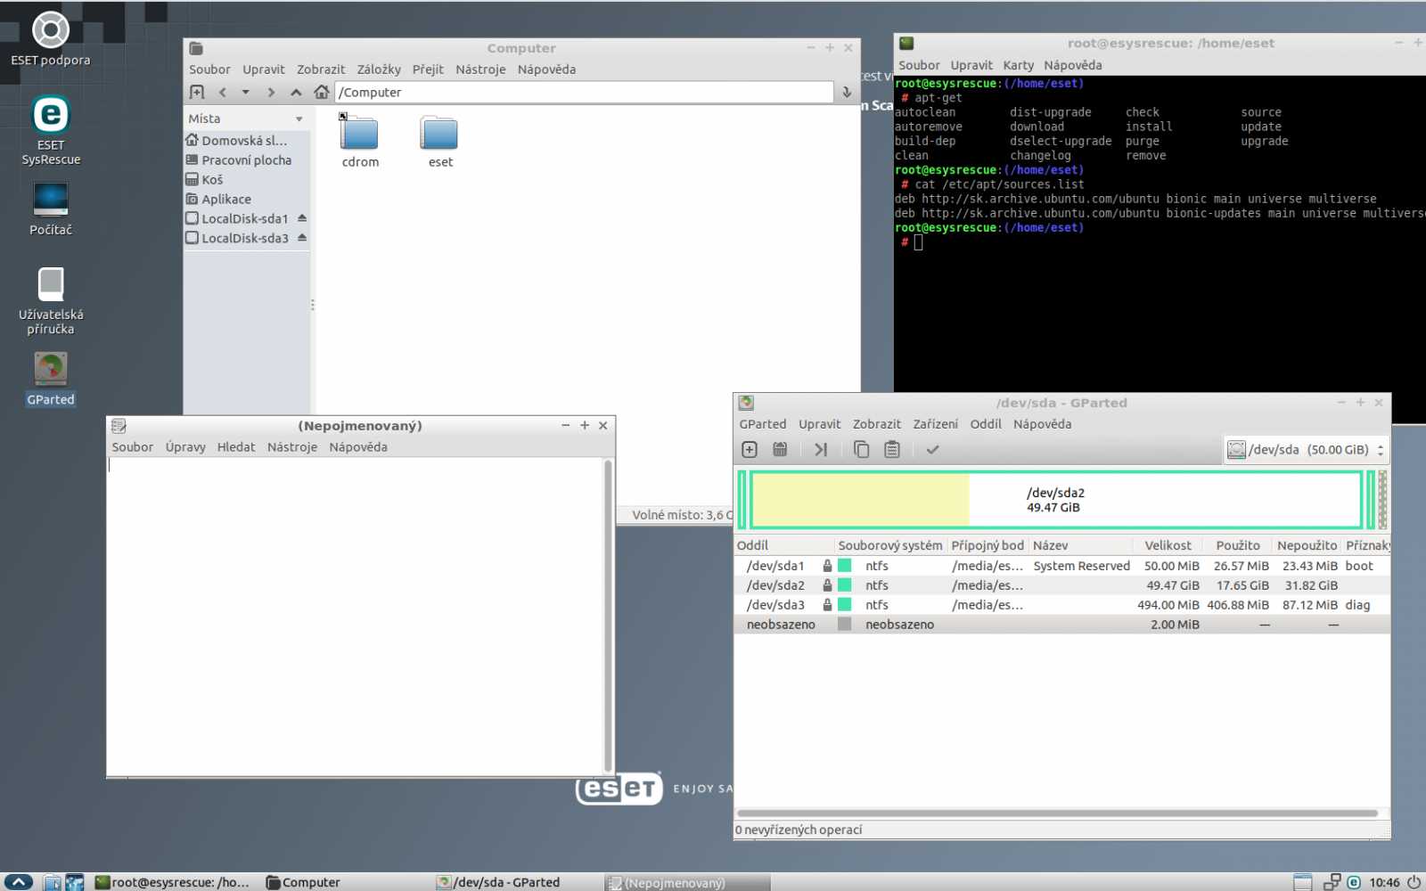Image resolution: width=1426 pixels, height=891 pixels.
Task: Switch to root@esysrescue terminal taskbar button
Action: pyautogui.click(x=173, y=882)
